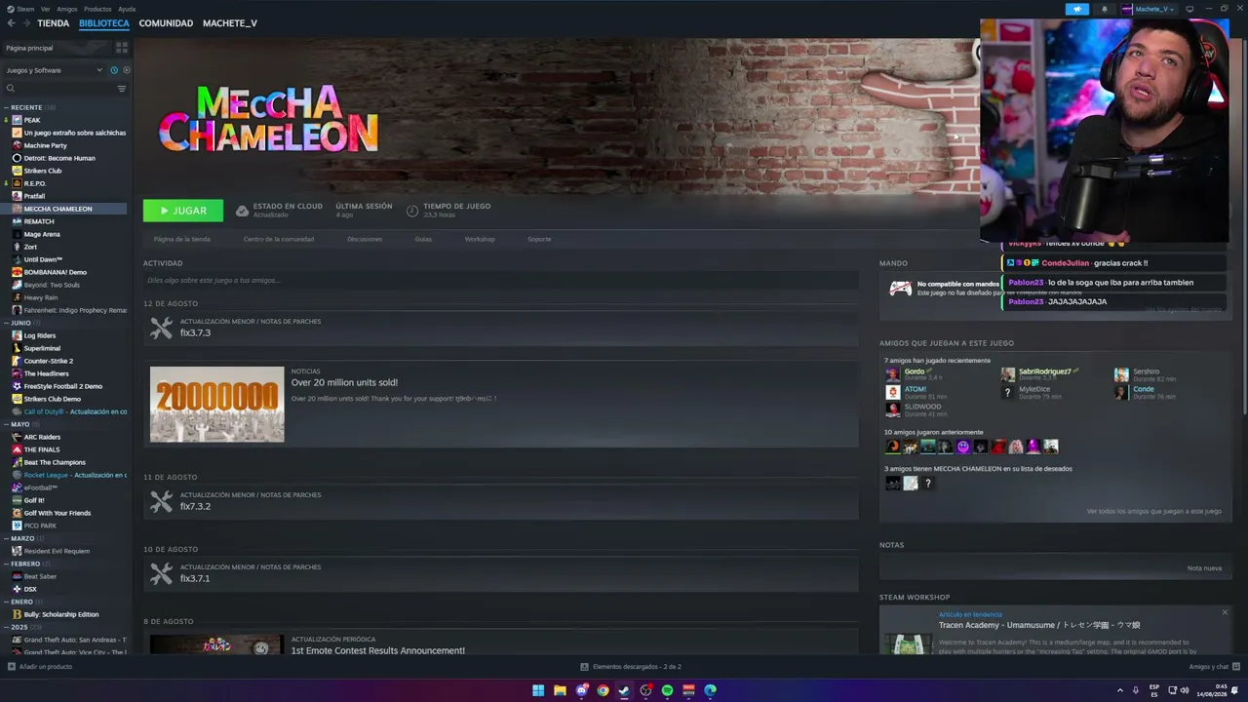Open the Discusiones link
Image resolution: width=1248 pixels, height=702 pixels.
365,239
